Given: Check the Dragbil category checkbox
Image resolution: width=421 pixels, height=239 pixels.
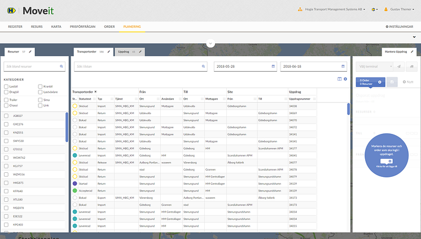Looking at the screenshot, I should (x=6, y=92).
